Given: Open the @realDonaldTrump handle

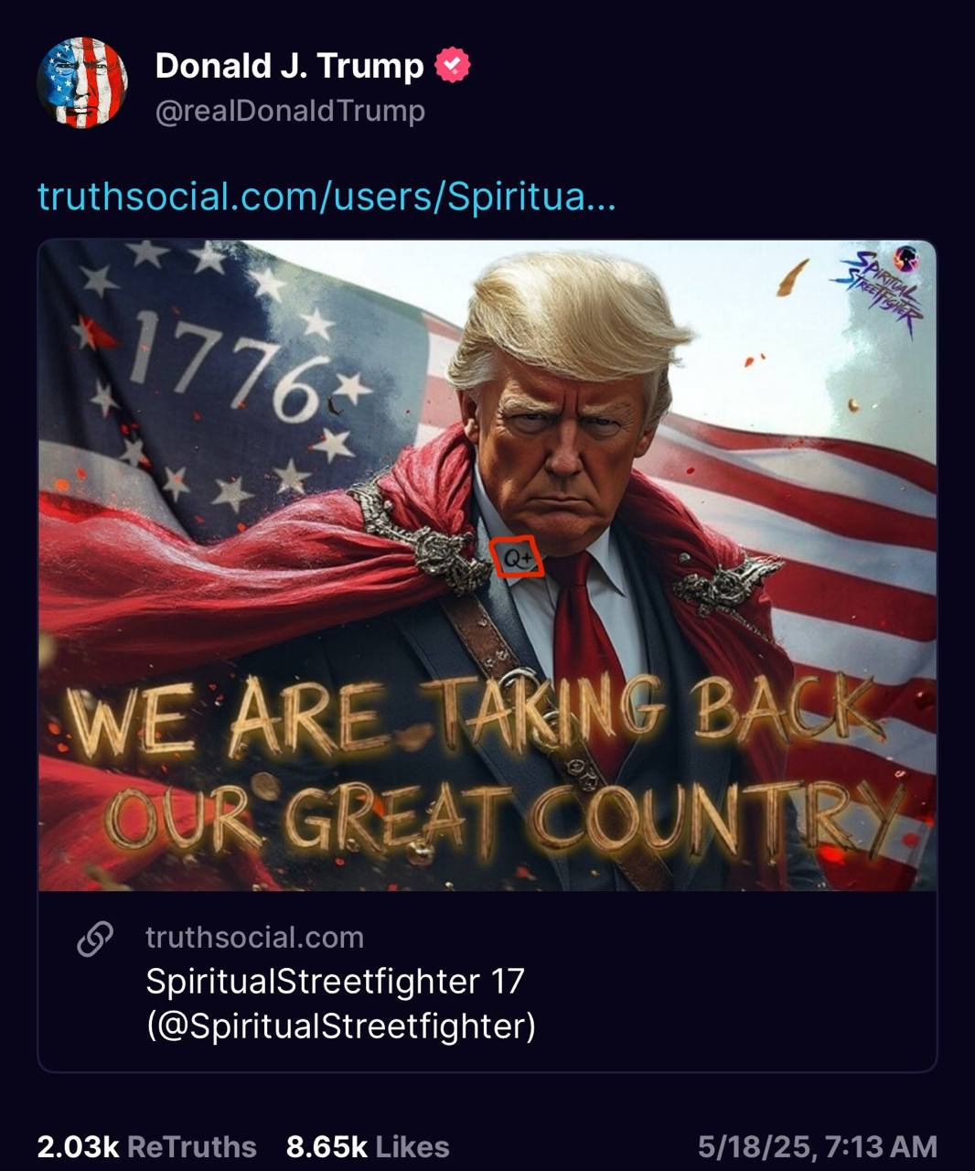Looking at the screenshot, I should 290,112.
